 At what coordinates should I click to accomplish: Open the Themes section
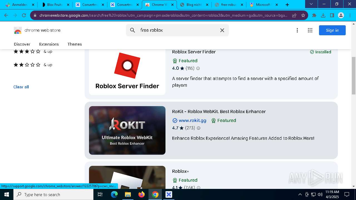coord(75,44)
